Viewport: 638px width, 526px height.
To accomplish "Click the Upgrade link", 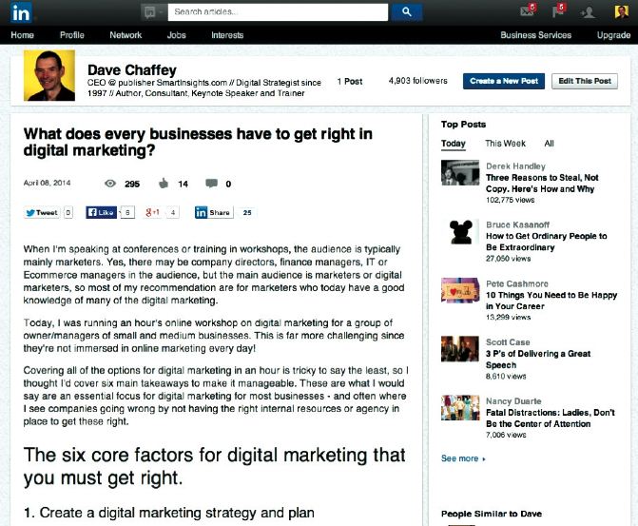I will coord(613,35).
